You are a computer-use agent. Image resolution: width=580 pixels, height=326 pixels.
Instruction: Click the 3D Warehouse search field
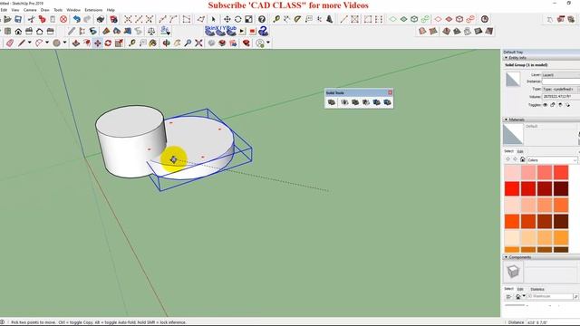pos(550,296)
